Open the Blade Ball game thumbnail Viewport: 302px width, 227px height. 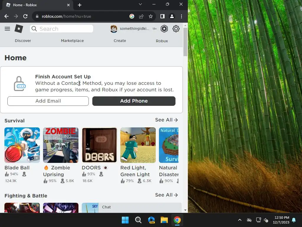click(x=22, y=145)
